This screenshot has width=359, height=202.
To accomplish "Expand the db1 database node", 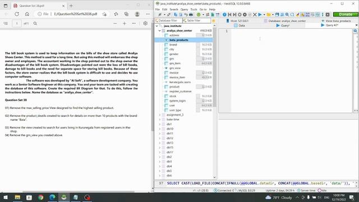I will tap(159, 124).
